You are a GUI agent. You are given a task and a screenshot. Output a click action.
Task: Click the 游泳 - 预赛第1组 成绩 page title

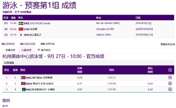tap(40, 5)
